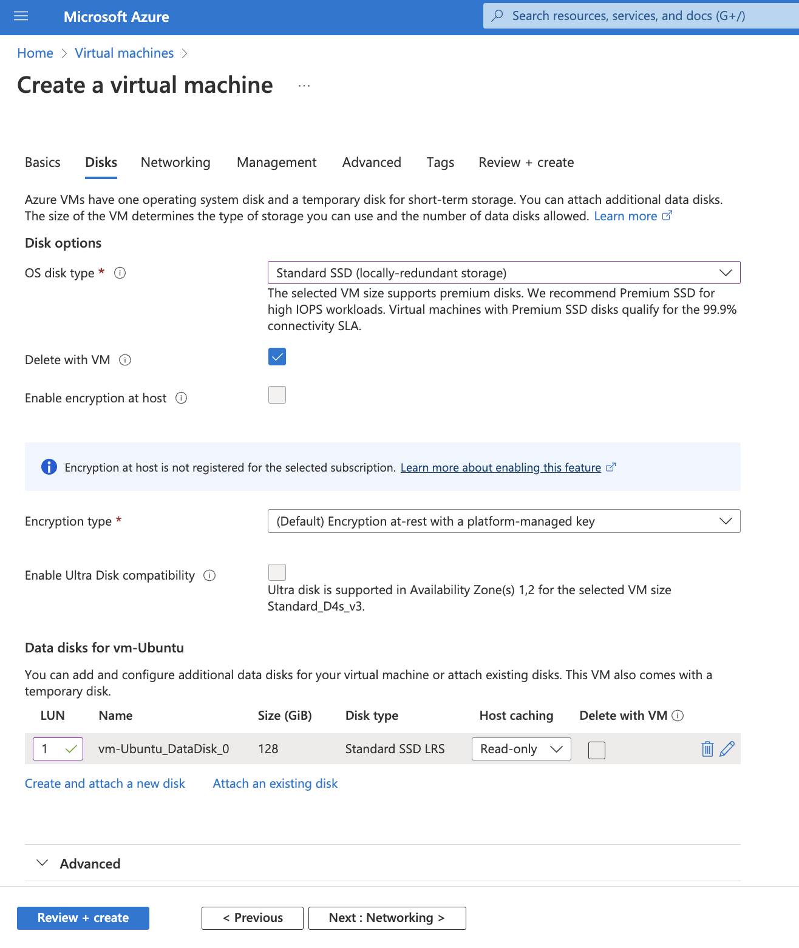The height and width of the screenshot is (948, 799).
Task: Switch to the Basics tab
Action: coord(42,163)
